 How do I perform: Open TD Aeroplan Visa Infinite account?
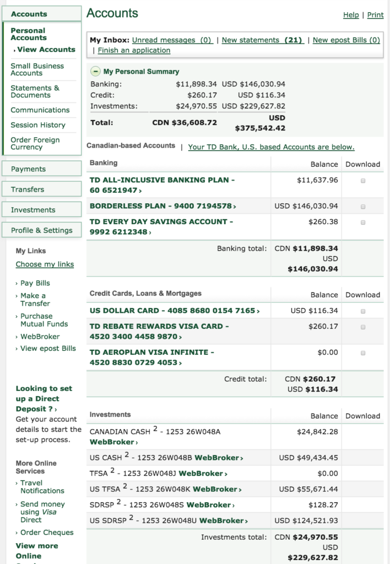(x=152, y=357)
